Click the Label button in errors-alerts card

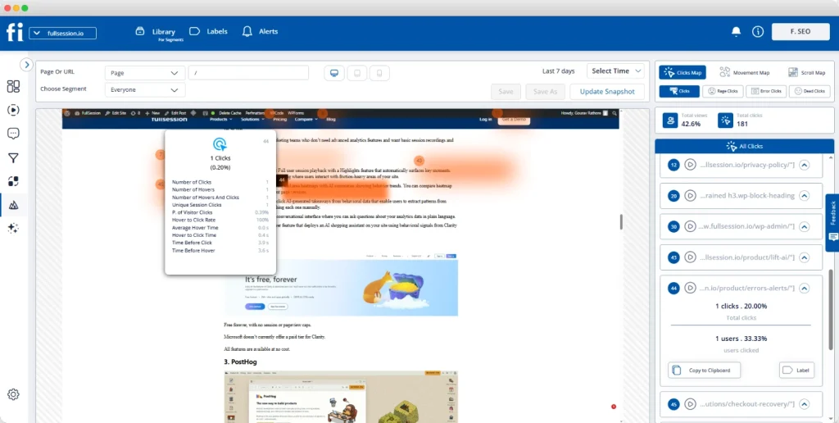pyautogui.click(x=796, y=370)
